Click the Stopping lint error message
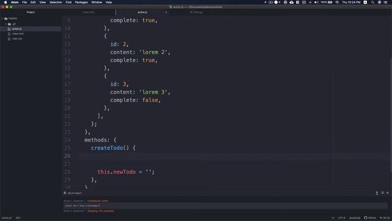 pos(100,211)
